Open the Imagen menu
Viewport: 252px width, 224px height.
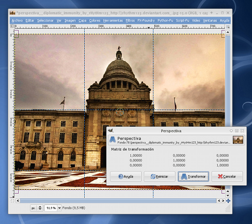[x=70, y=21]
